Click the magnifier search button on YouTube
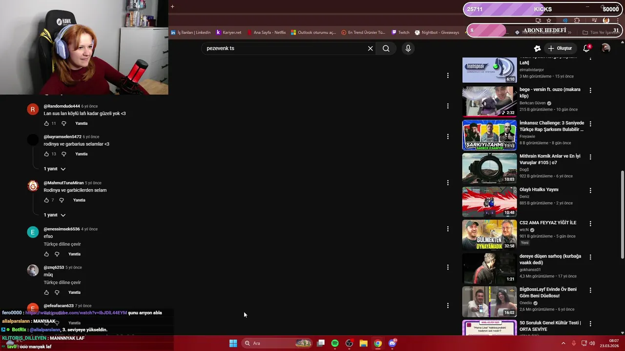 pos(386,48)
